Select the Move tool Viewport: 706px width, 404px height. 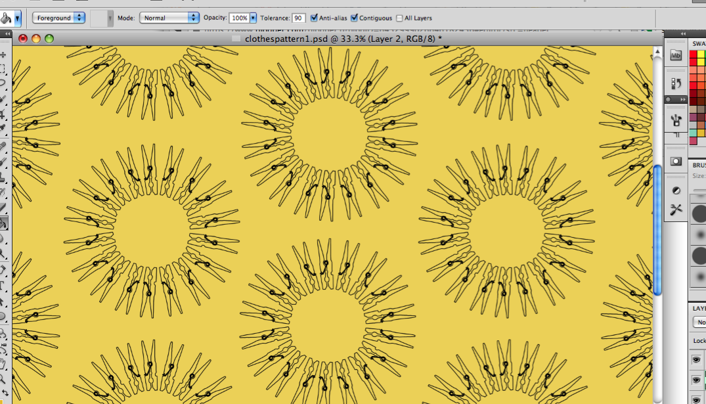coord(3,55)
